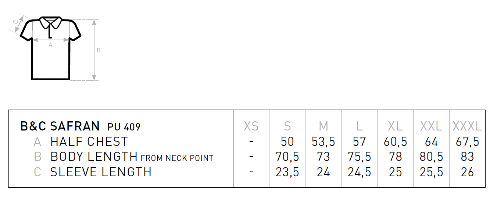
Task: Select the XL size column header
Action: click(395, 126)
